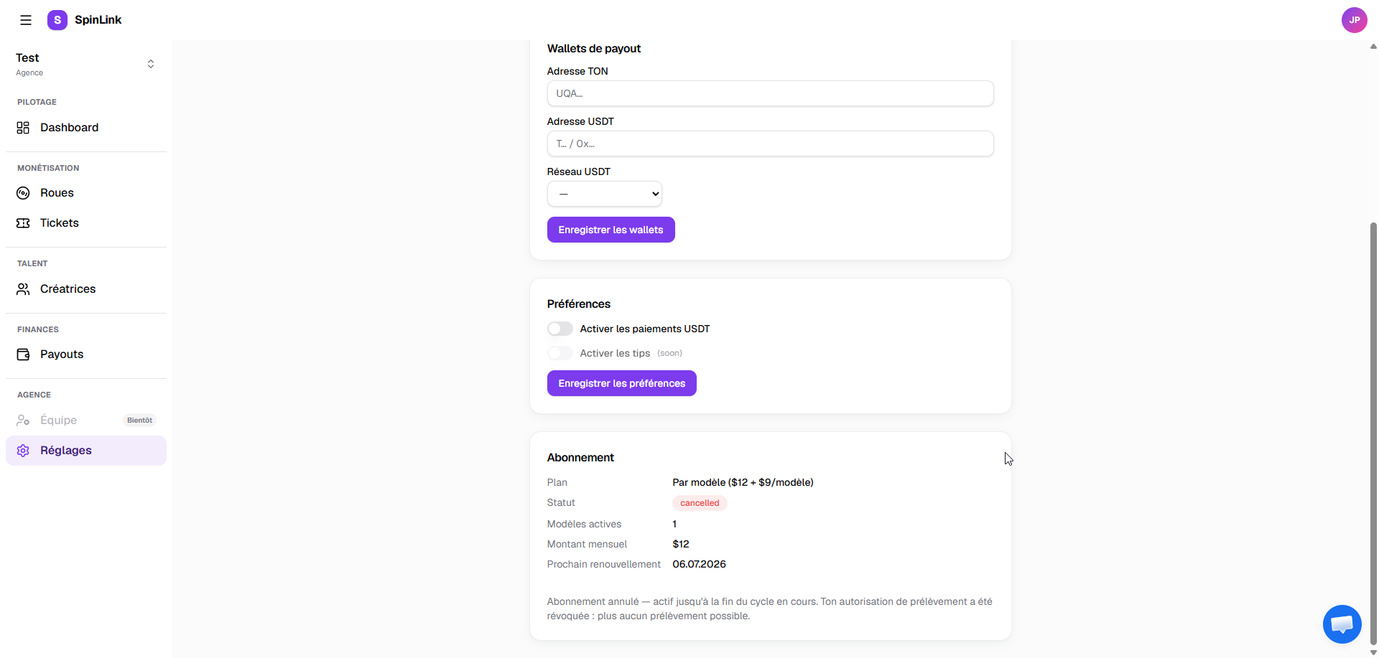Click scrollbar down arrow
Viewport: 1379px width, 658px height.
pyautogui.click(x=1373, y=652)
